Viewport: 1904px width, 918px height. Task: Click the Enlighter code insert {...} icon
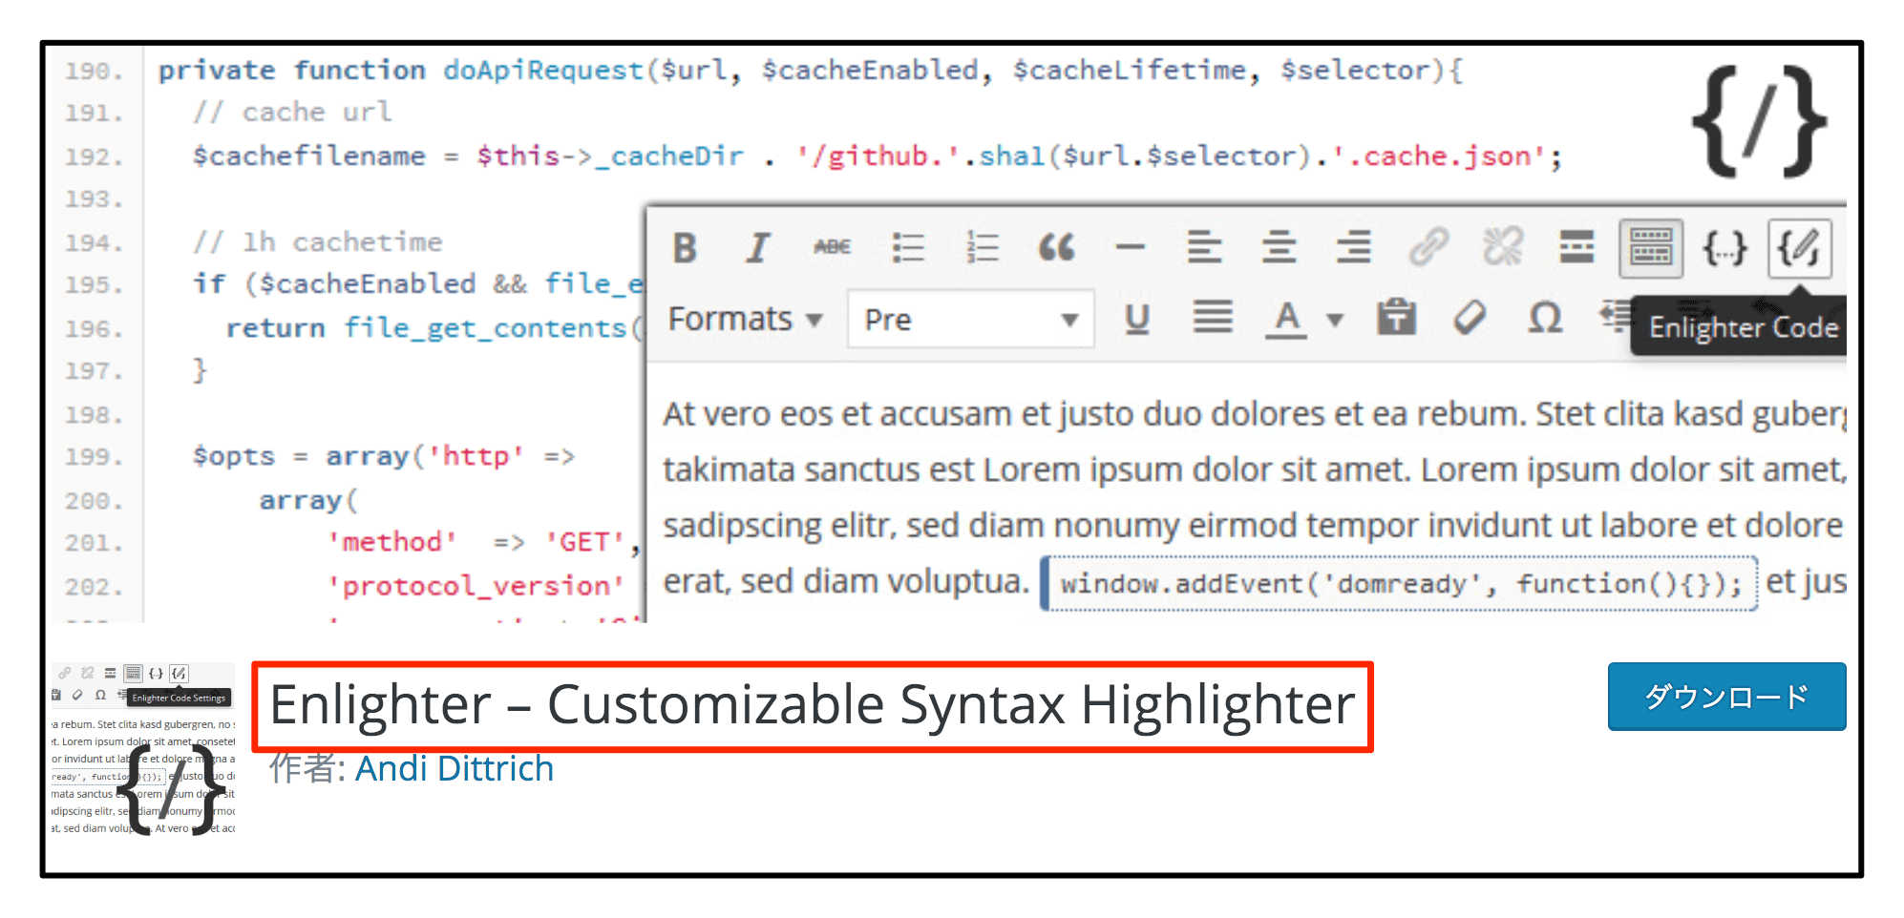[x=1724, y=248]
